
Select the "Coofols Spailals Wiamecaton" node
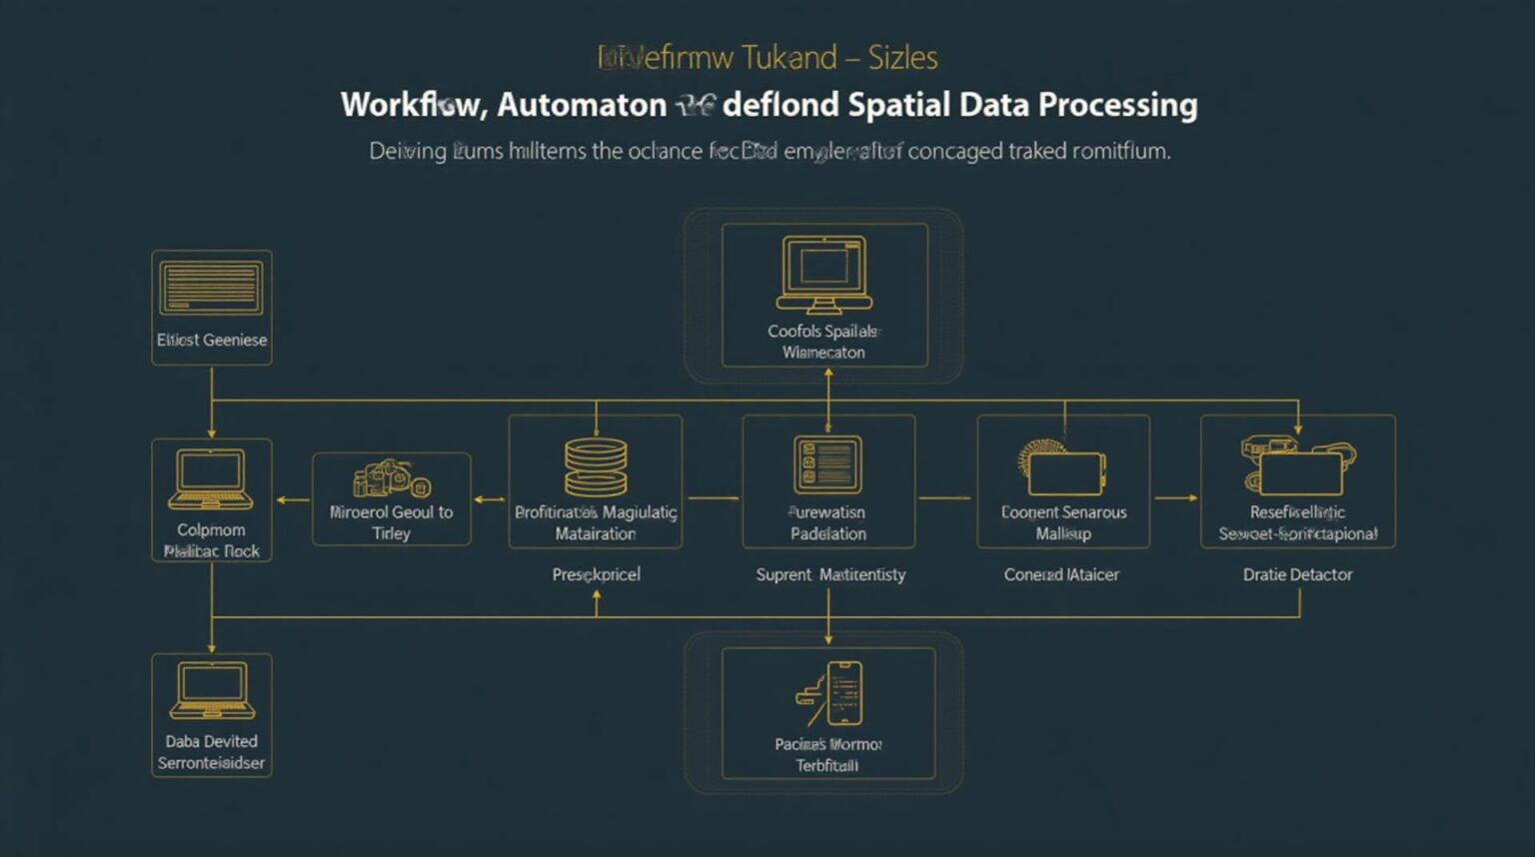tap(824, 295)
